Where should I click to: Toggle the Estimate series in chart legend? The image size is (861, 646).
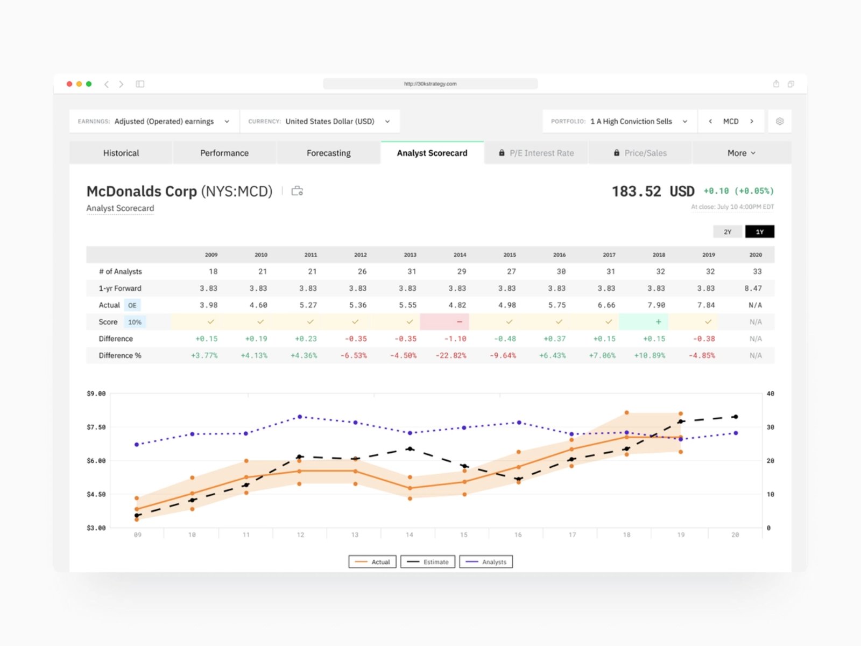(428, 562)
